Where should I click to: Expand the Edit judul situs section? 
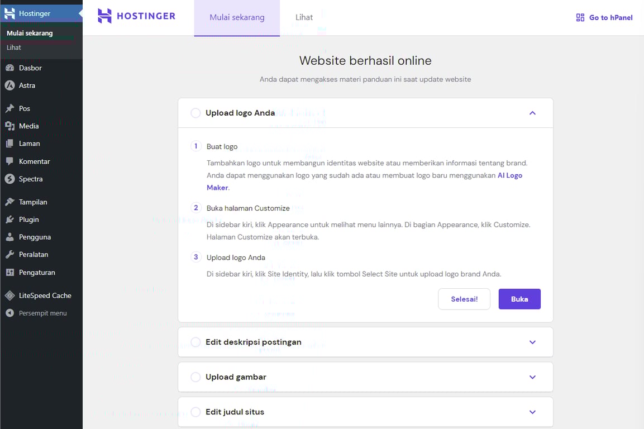coord(532,412)
